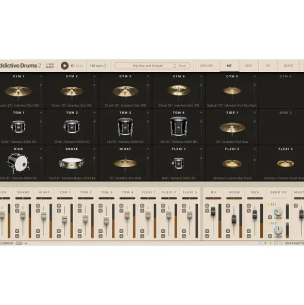
Task: Switch to the FX tab
Action: (268, 66)
